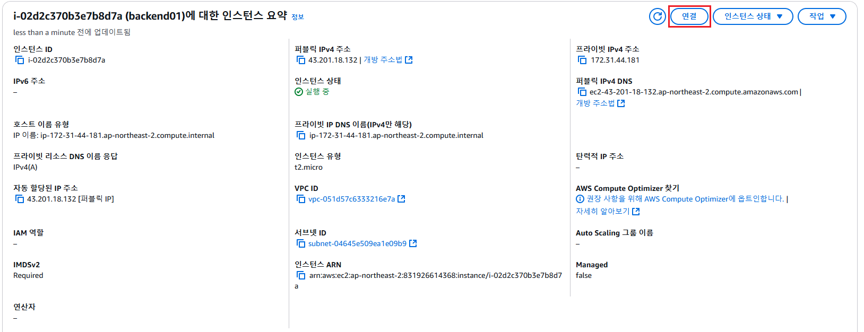Open 개방 주소법 link under public IPv4 address
864x332 pixels.
[x=388, y=60]
